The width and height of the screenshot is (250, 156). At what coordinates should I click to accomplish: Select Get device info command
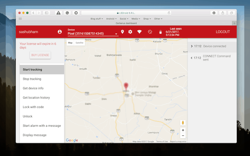tap(42, 88)
